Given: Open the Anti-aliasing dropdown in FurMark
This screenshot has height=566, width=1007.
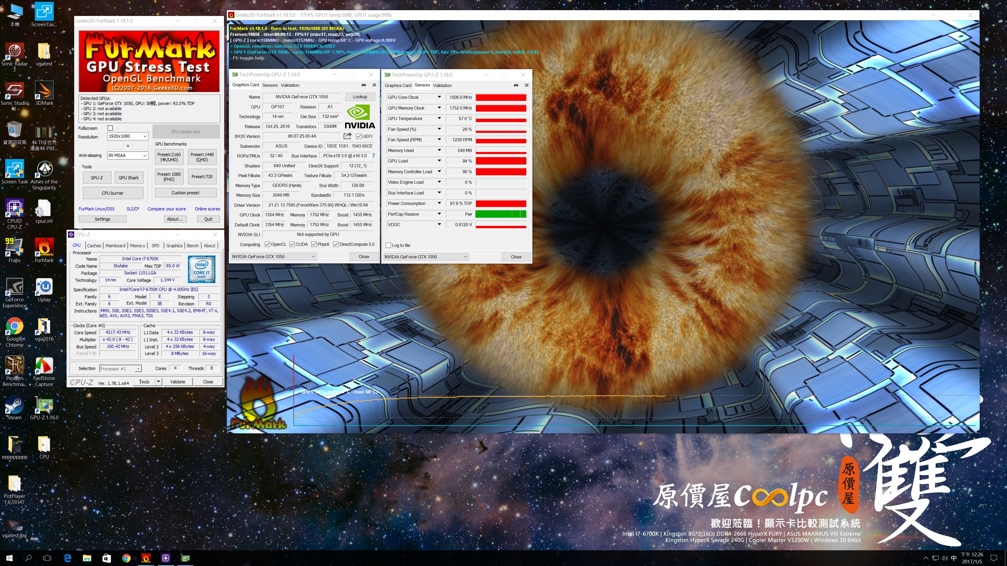Looking at the screenshot, I should (x=127, y=155).
